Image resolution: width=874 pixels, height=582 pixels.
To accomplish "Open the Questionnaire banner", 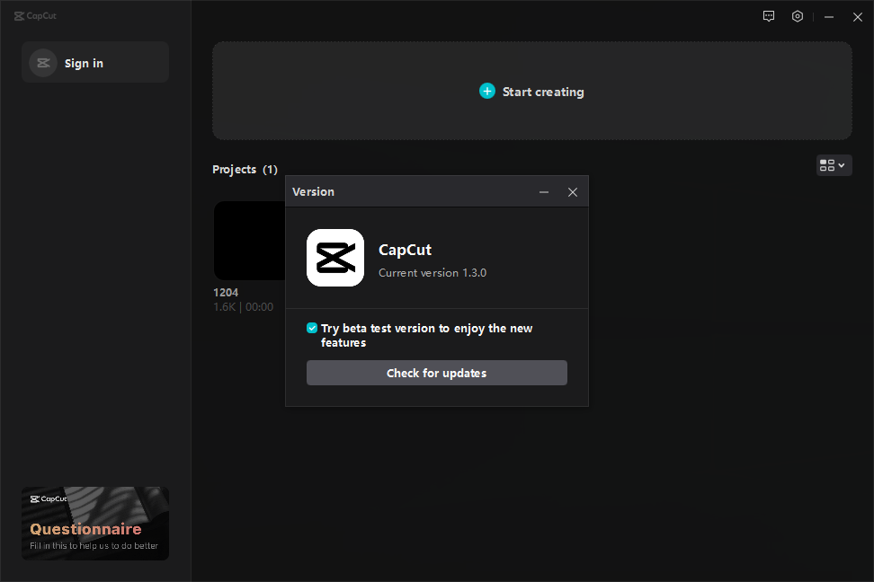I will tap(95, 524).
